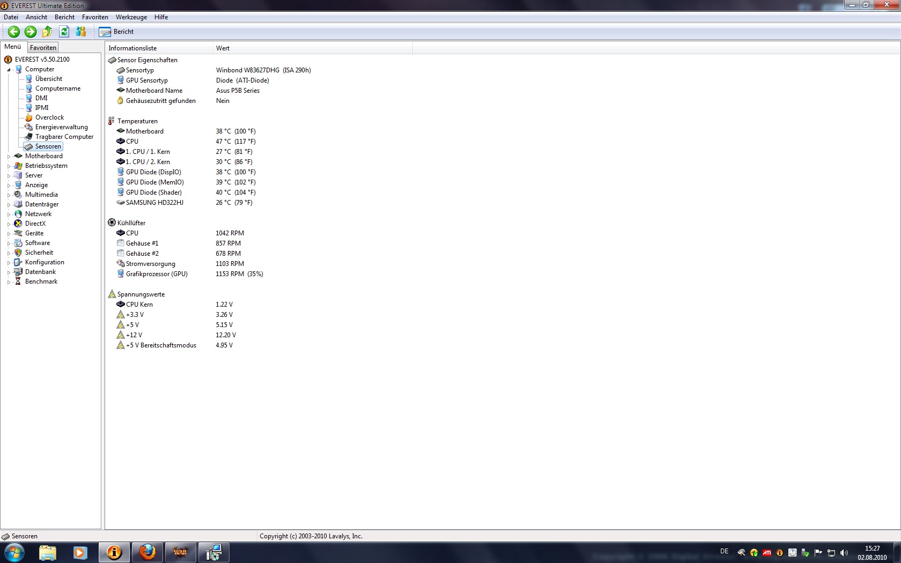Select the GPU Diode (Shader) row

[x=187, y=192]
